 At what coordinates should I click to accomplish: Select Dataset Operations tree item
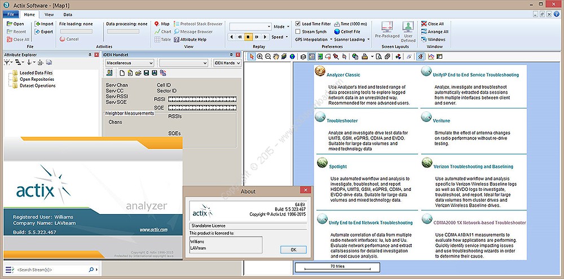click(x=37, y=86)
